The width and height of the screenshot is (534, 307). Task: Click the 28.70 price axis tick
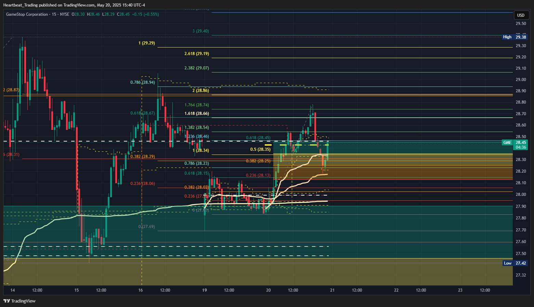521,114
